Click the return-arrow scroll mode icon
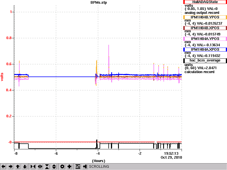 pos(85,167)
